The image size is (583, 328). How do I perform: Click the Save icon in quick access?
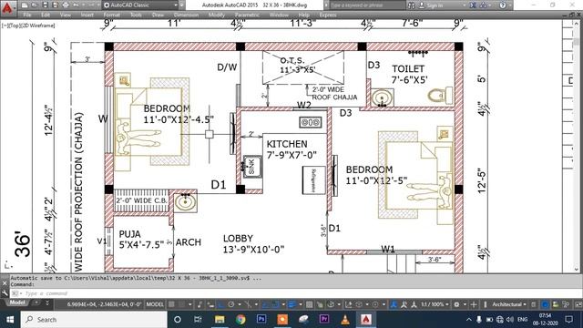[45, 5]
